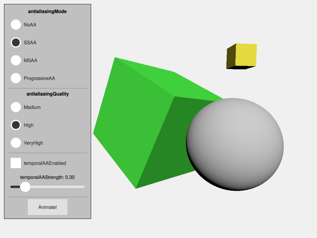The image size is (317, 238).
Task: Choose VeryHigh quality radio button
Action: (x=16, y=143)
